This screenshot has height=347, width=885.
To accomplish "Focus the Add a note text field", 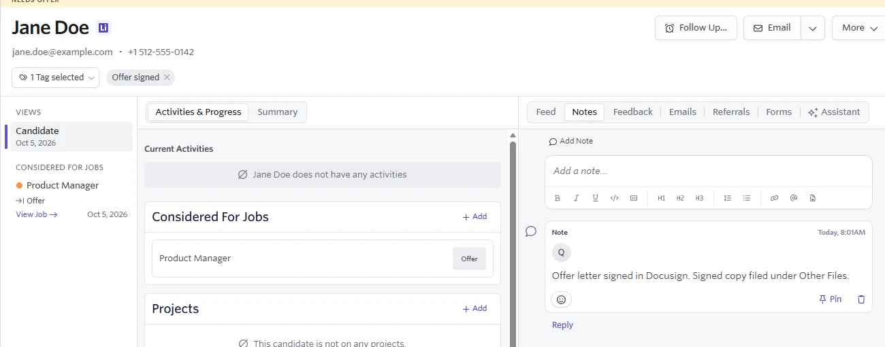I will pos(708,171).
